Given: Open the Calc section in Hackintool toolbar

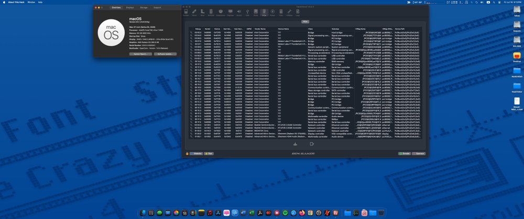Looking at the screenshot, I should click(281, 13).
